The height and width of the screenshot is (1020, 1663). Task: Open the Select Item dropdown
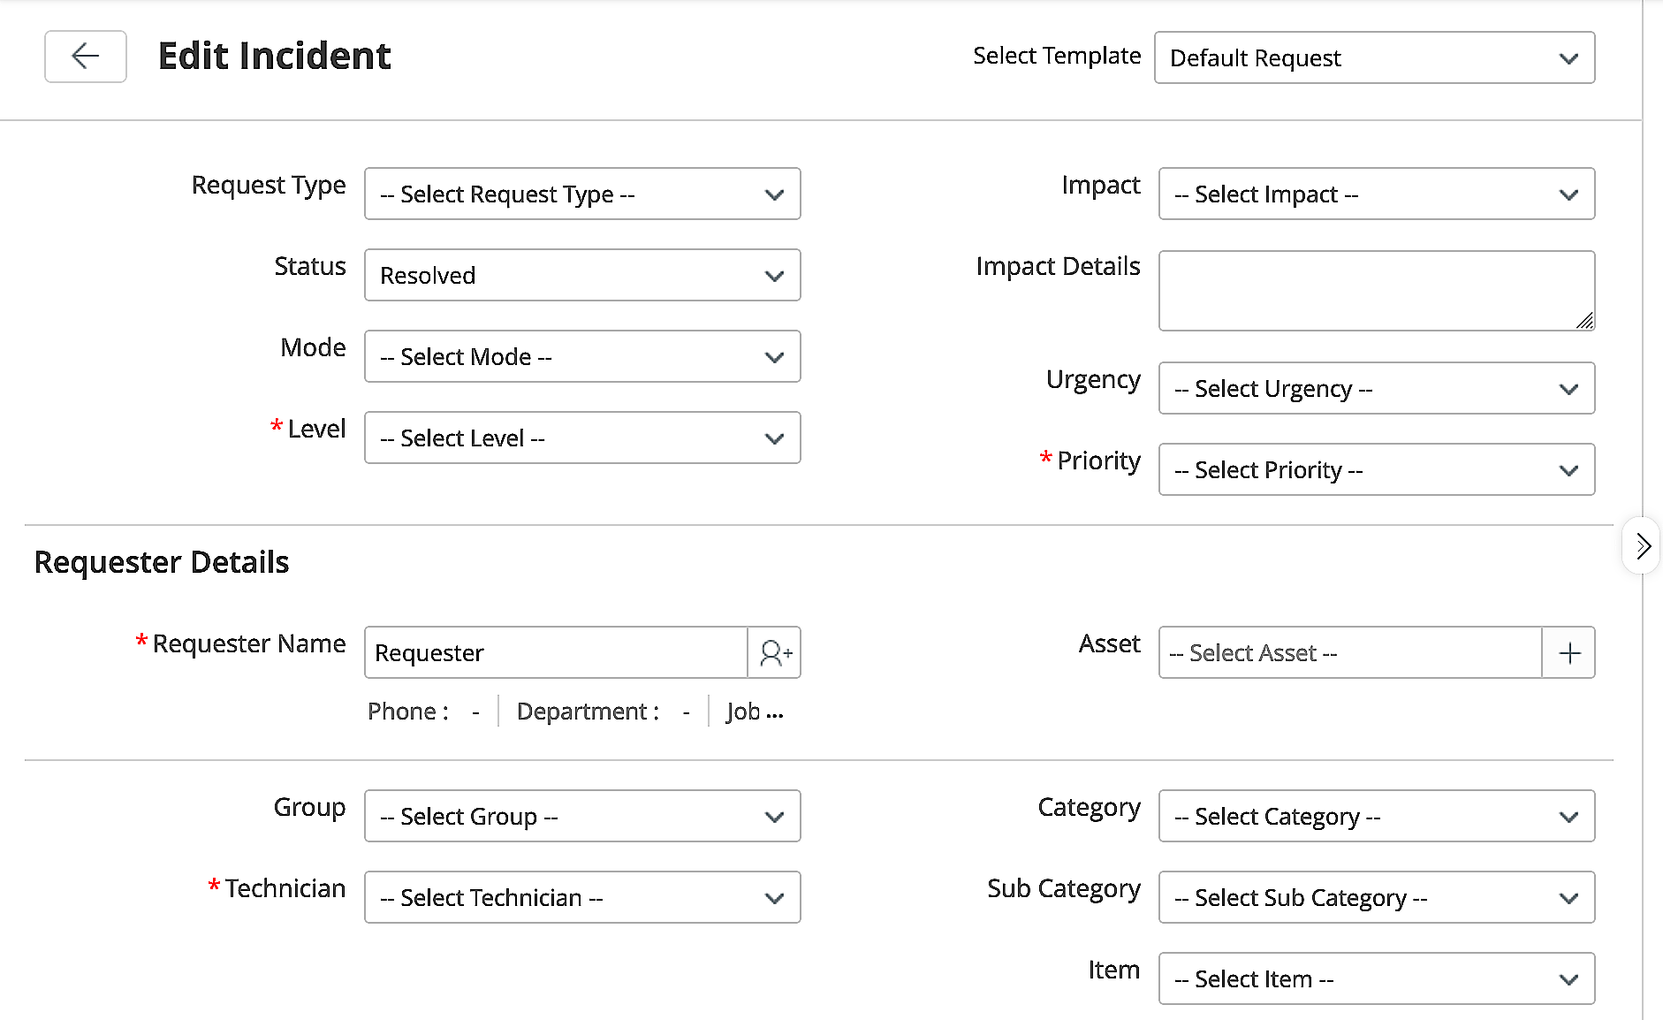click(1375, 978)
